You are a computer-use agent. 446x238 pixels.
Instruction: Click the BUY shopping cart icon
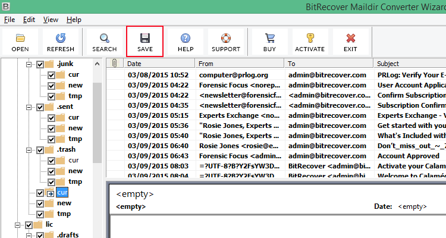pyautogui.click(x=269, y=38)
